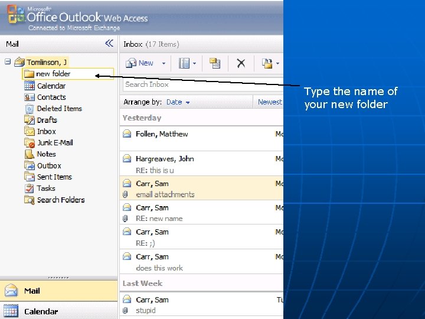Toggle Newest sort order

click(270, 102)
